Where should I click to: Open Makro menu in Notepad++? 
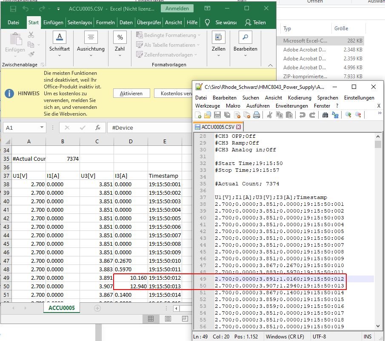(233, 106)
